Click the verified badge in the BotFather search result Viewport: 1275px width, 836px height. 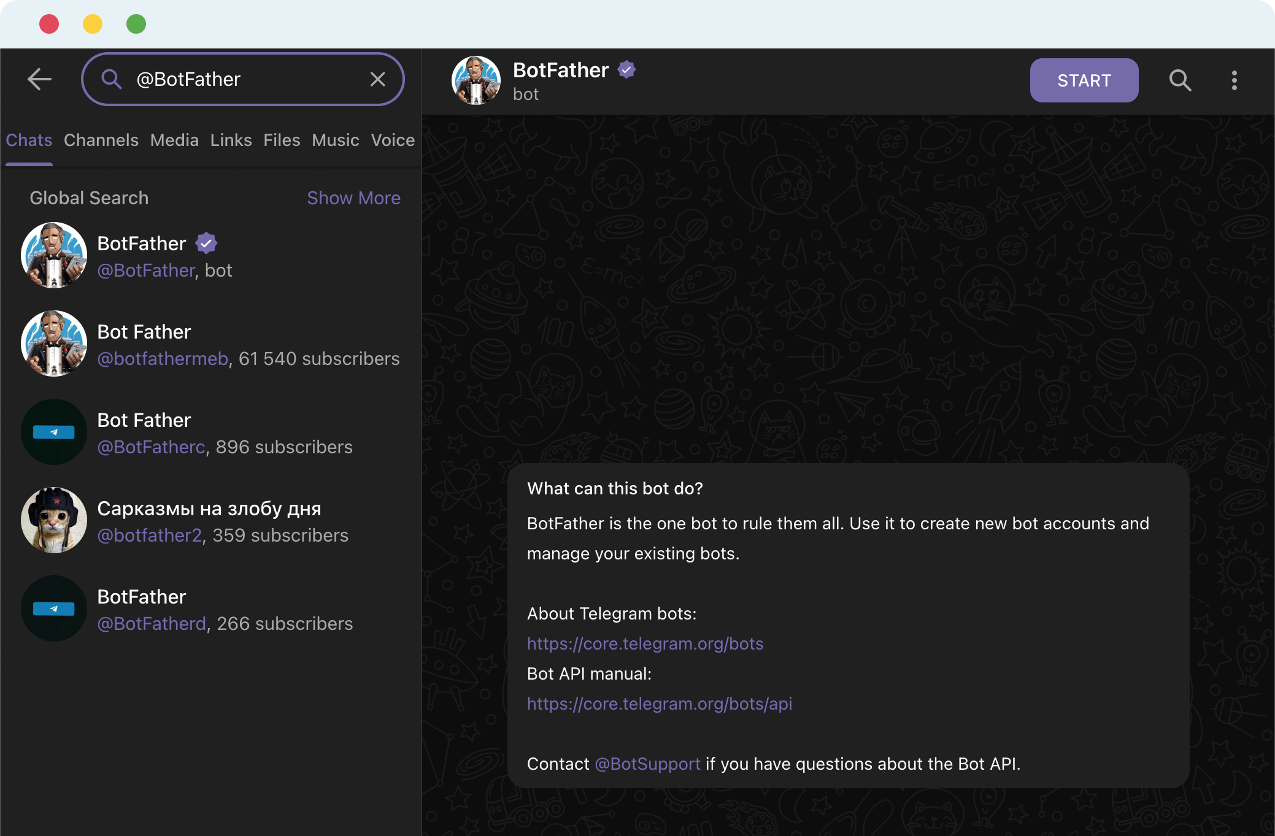[206, 244]
